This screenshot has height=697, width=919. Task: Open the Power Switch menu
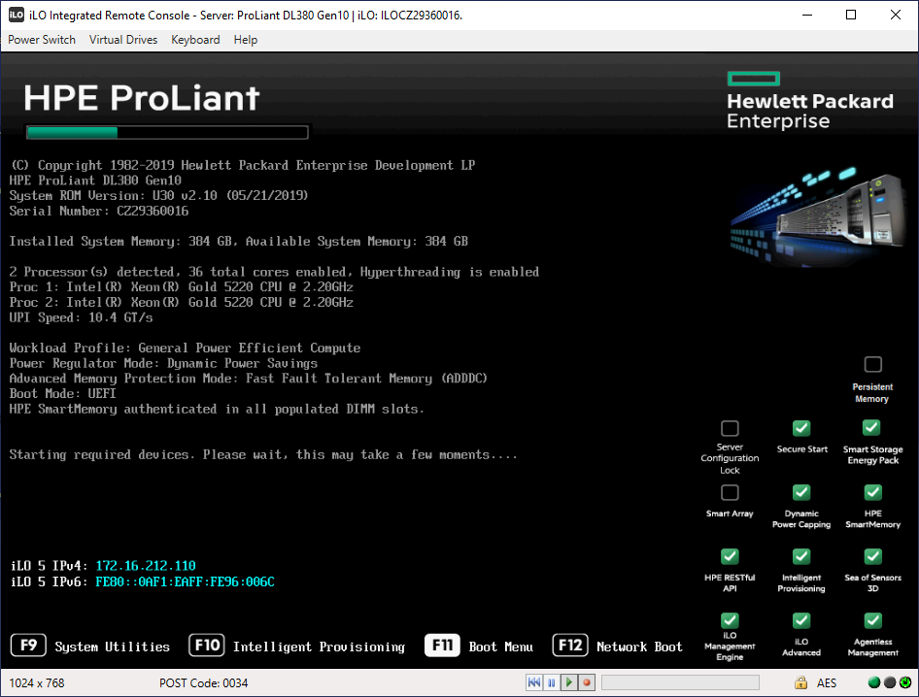42,40
